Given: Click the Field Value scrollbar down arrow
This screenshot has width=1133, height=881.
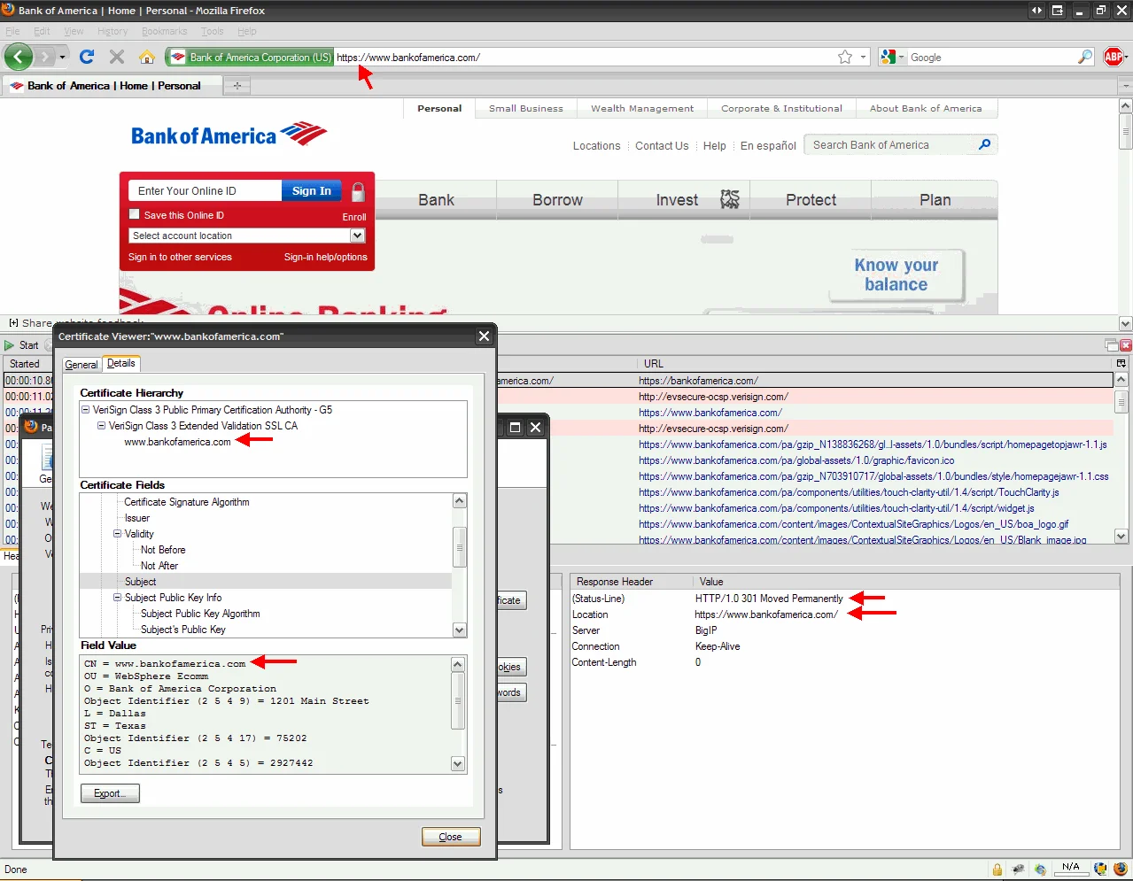Looking at the screenshot, I should coord(458,763).
